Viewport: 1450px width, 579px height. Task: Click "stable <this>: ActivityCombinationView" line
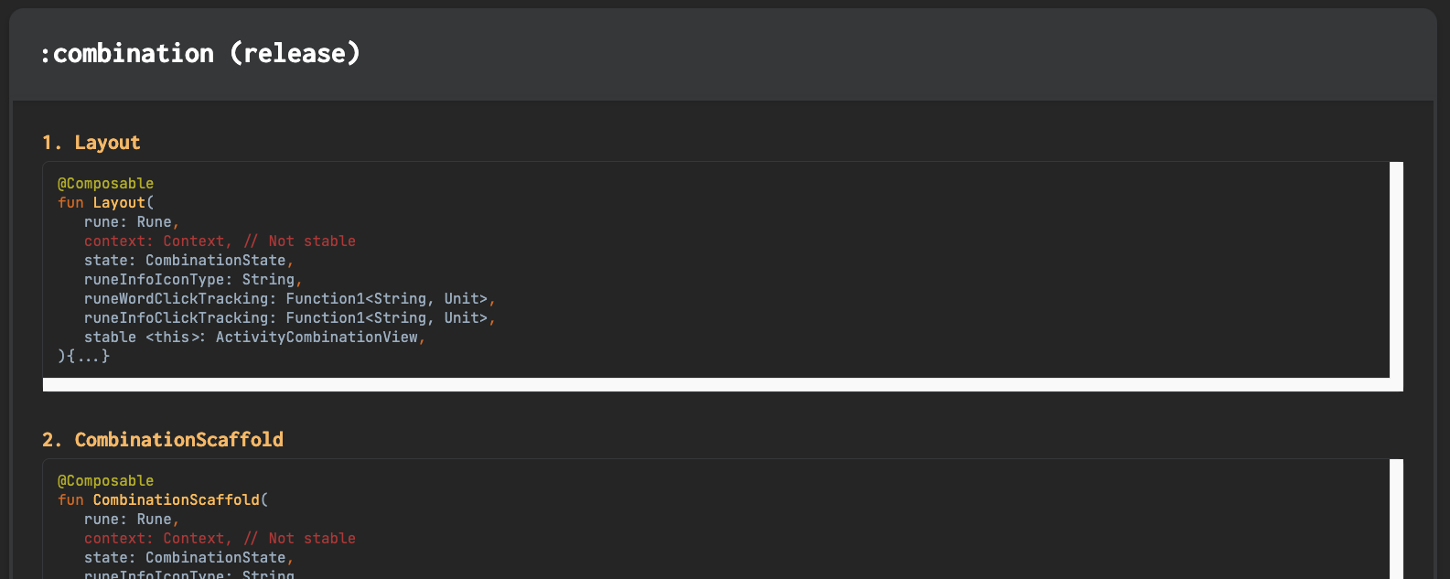255,338
